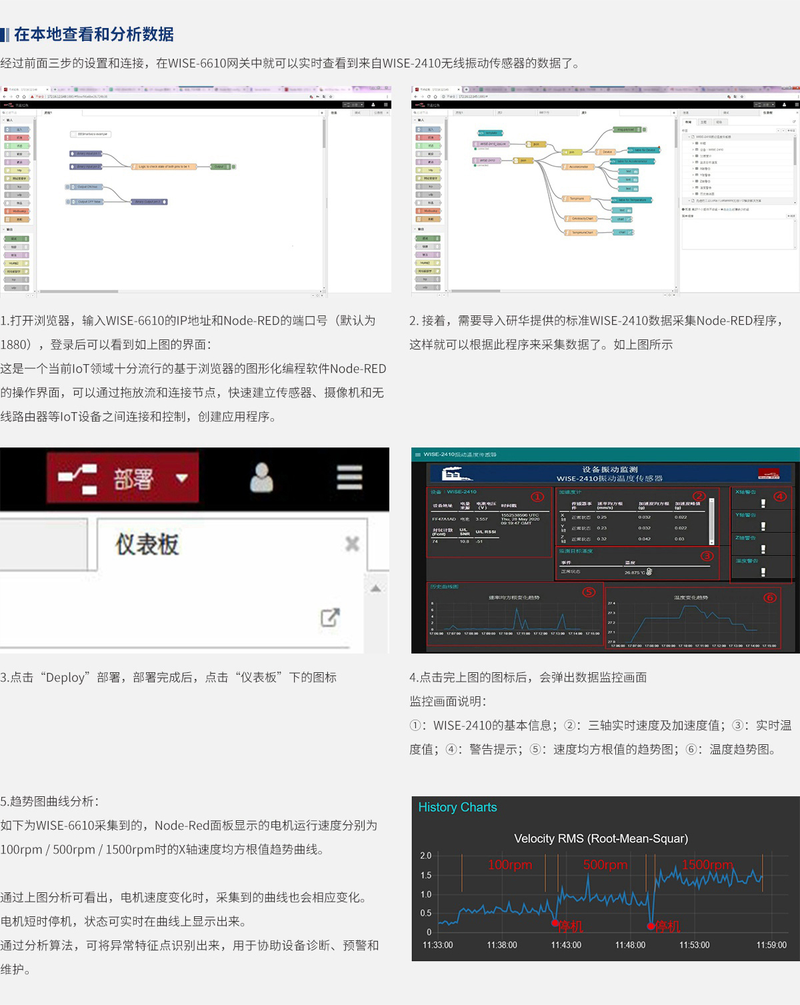Click the 温度变化趋势 line chart
This screenshot has width=800, height=1005.
[x=692, y=620]
